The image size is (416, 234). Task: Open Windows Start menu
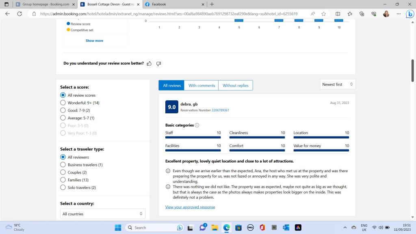click(x=118, y=227)
